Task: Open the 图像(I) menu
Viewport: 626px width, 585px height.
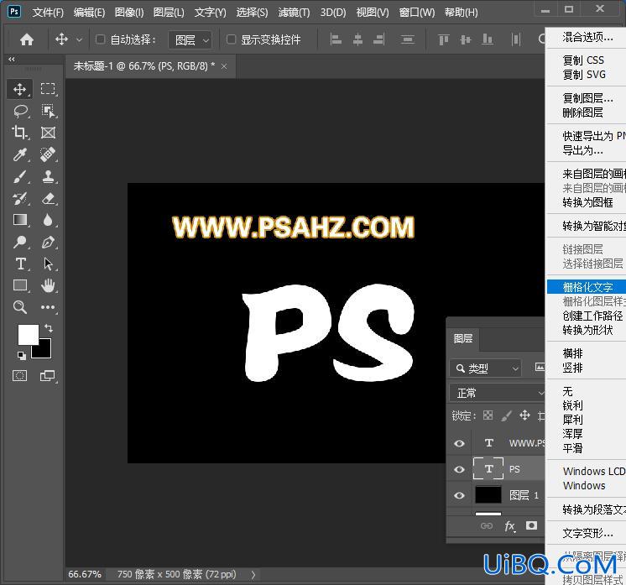Action: coord(129,13)
